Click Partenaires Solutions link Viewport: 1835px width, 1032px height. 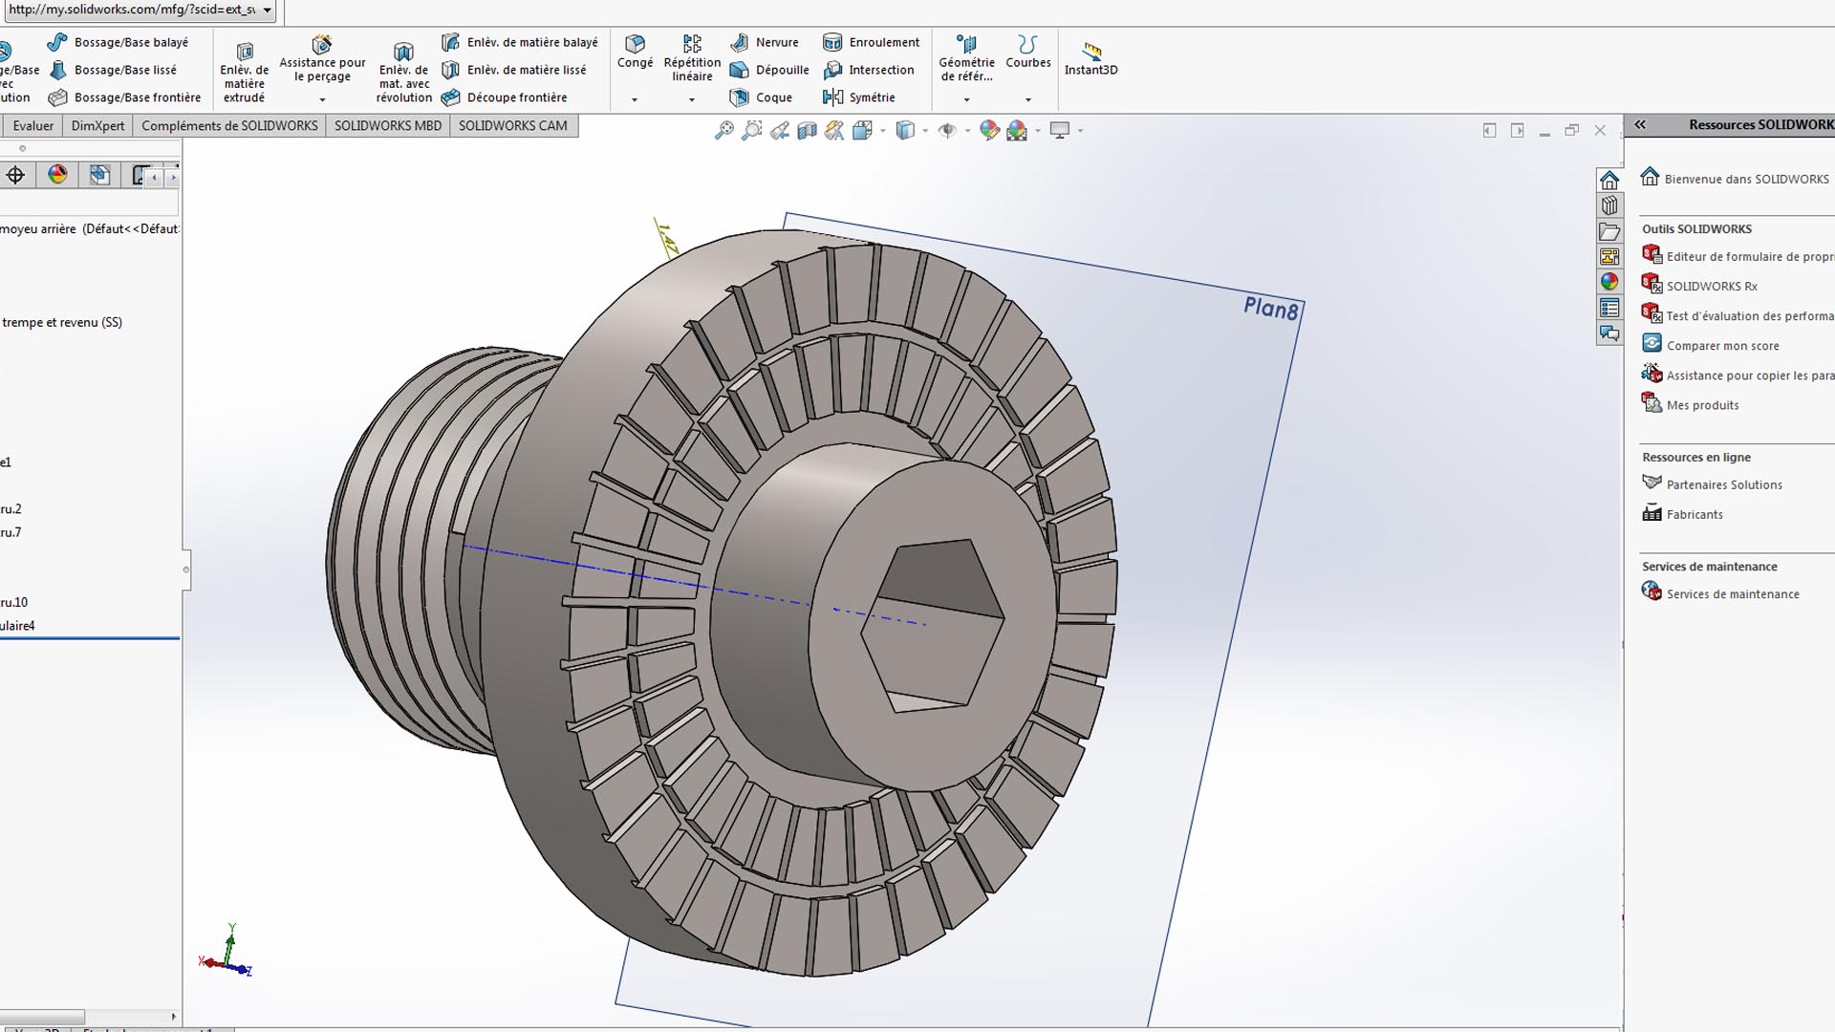point(1723,484)
